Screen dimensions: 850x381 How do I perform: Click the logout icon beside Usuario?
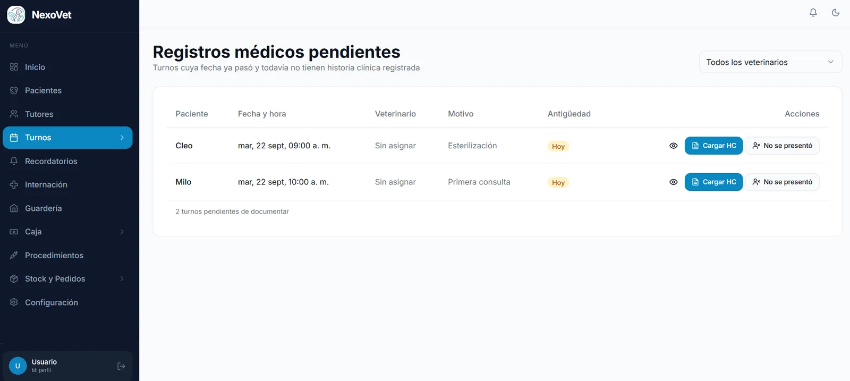[121, 366]
